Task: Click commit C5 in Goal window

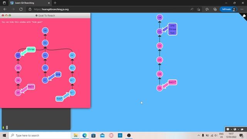Action: click(x=18, y=93)
